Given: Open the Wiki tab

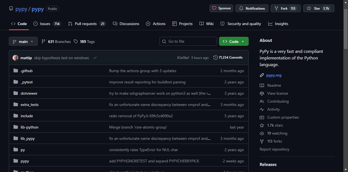Looking at the screenshot, I should pos(206,24).
